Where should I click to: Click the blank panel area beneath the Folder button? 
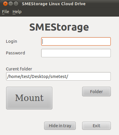tap(96, 108)
